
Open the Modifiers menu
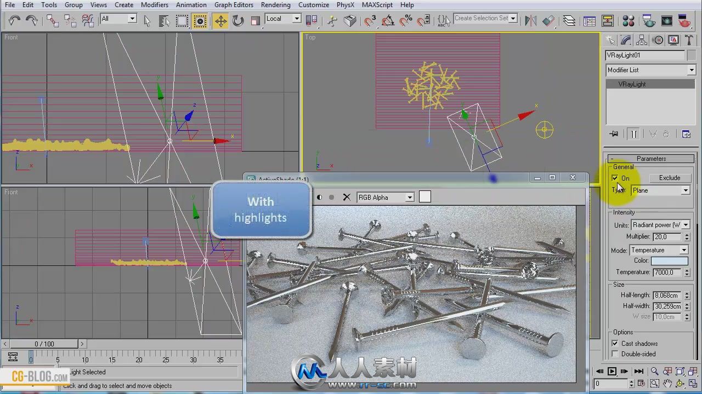(x=155, y=5)
